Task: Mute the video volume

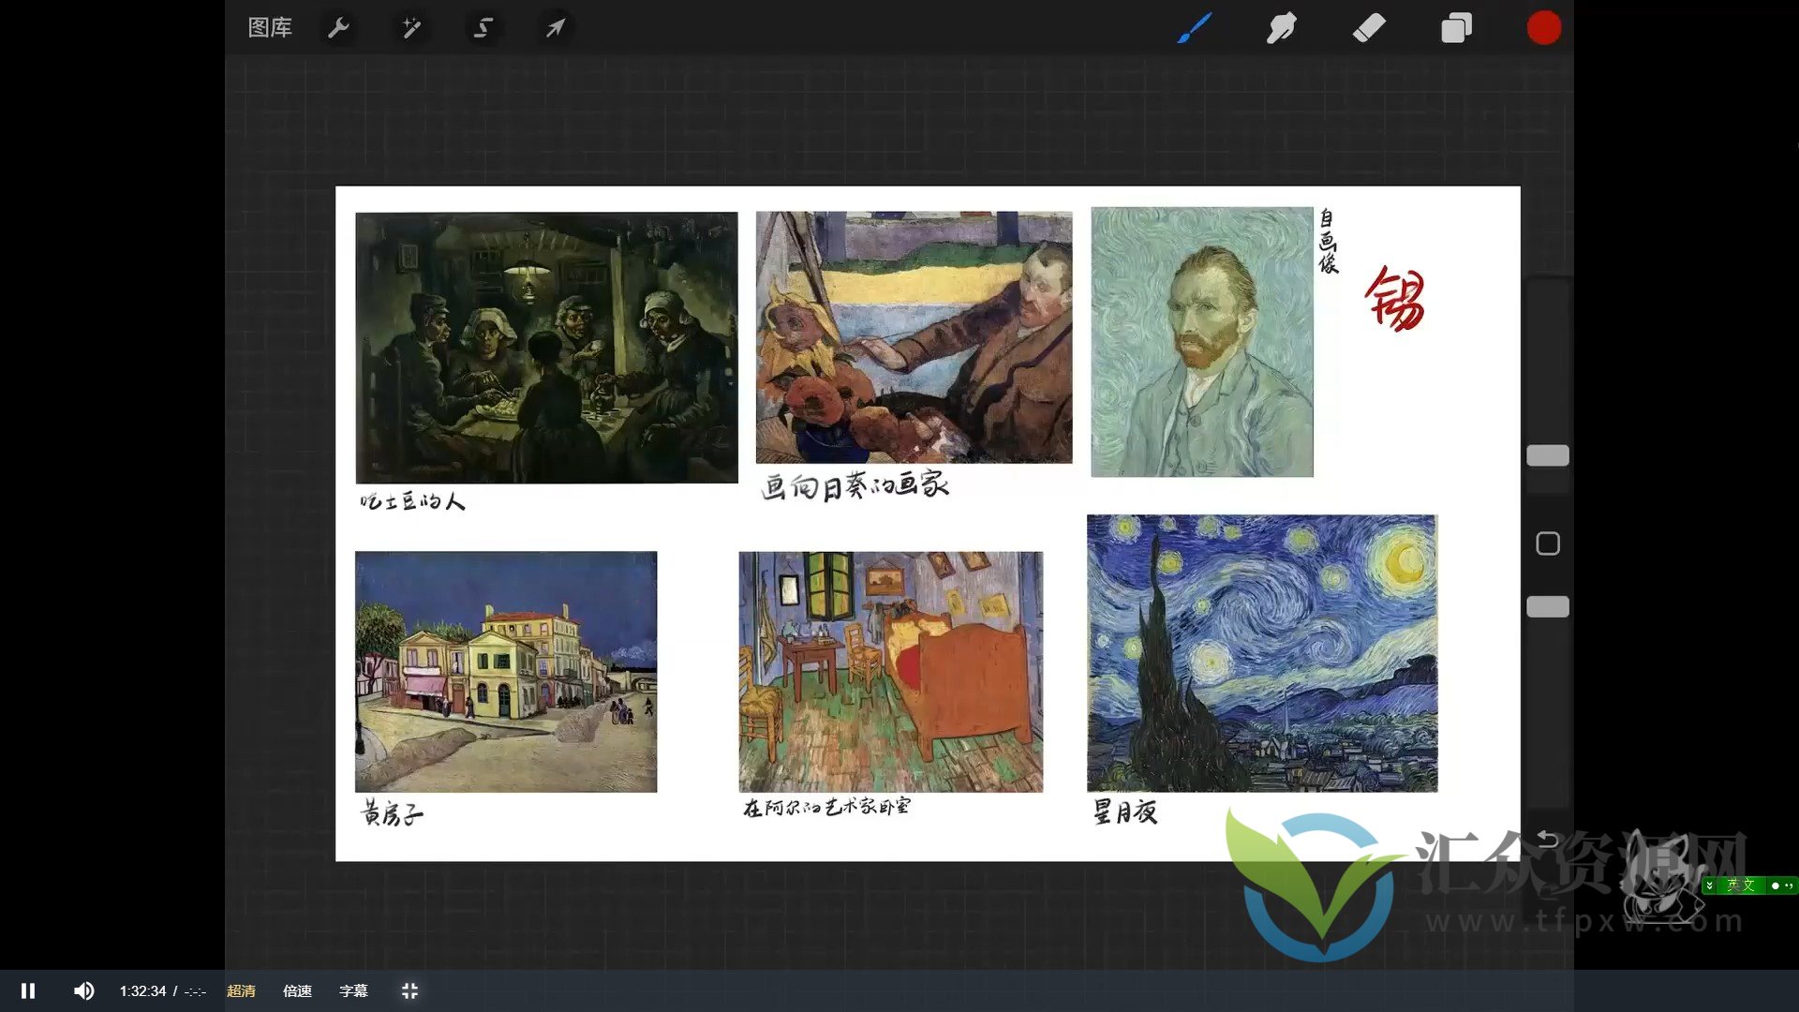Action: 84,990
